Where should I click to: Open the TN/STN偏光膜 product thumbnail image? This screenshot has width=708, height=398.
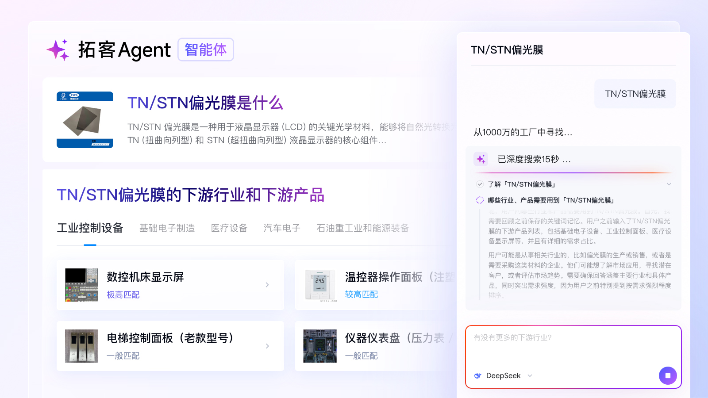click(85, 120)
